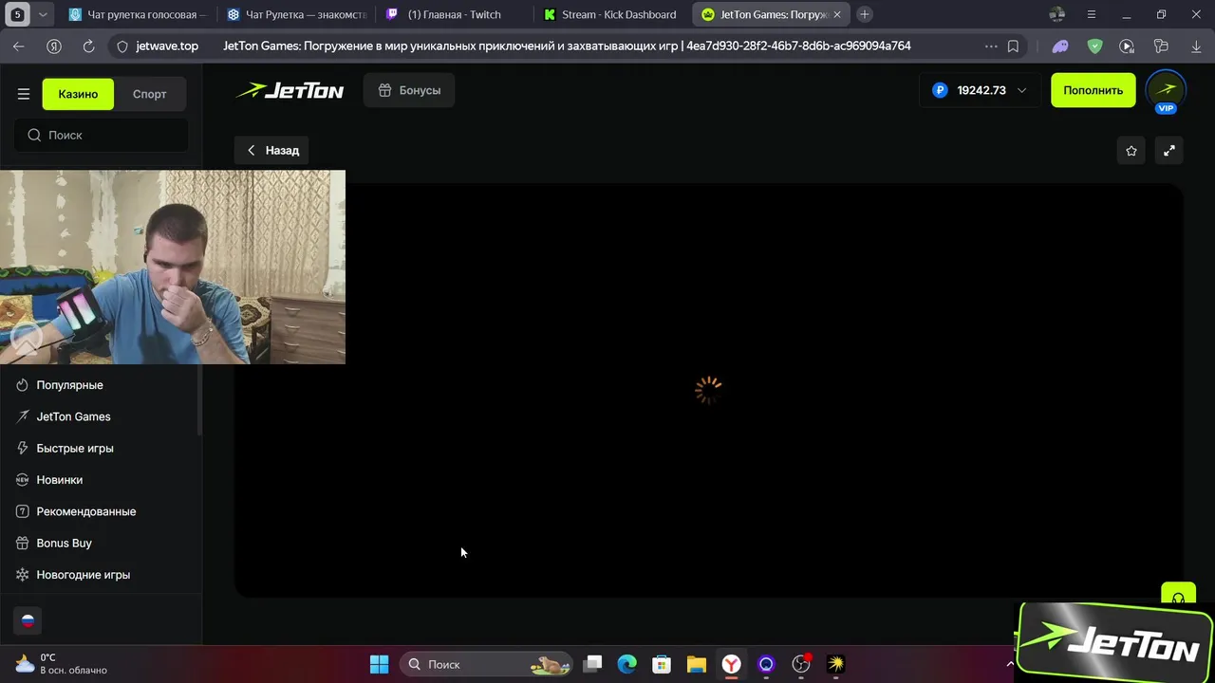The height and width of the screenshot is (683, 1215).
Task: Bookmark this page
Action: pyautogui.click(x=1013, y=46)
